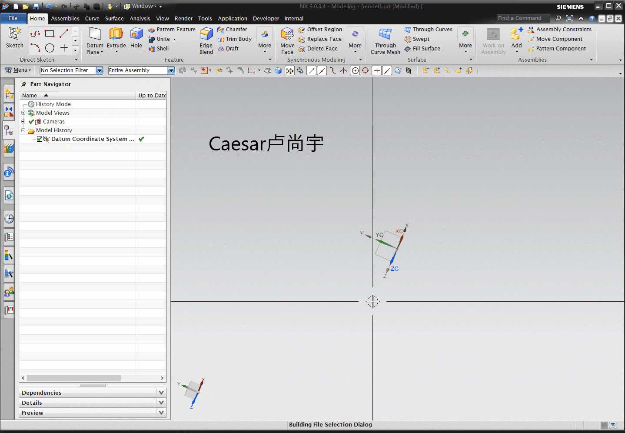Start a new Sketch
Screen dimensions: 625x433
[x=15, y=38]
